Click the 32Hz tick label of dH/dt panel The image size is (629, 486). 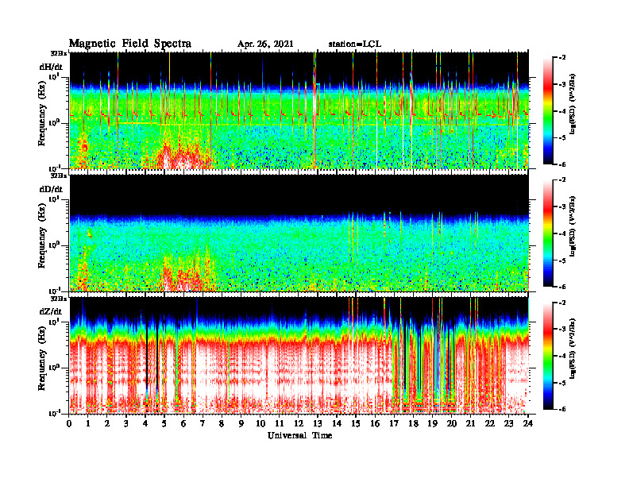click(x=58, y=53)
